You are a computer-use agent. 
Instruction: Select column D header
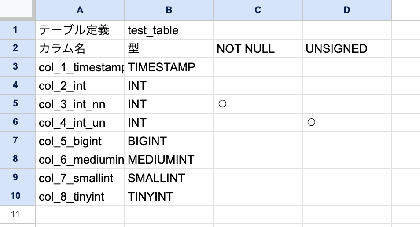click(x=347, y=10)
